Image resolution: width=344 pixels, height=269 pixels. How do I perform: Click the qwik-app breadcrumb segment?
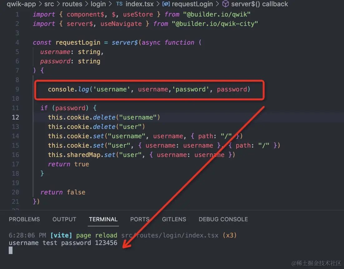click(21, 4)
